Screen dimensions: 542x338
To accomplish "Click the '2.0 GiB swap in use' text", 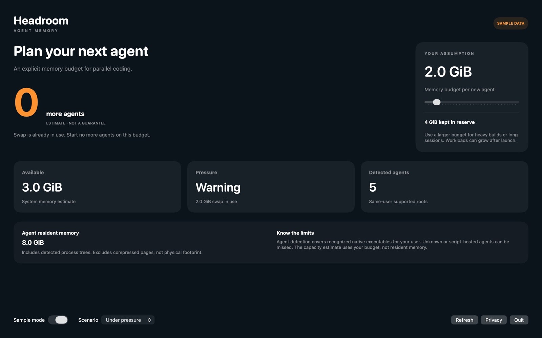I will click(x=216, y=201).
